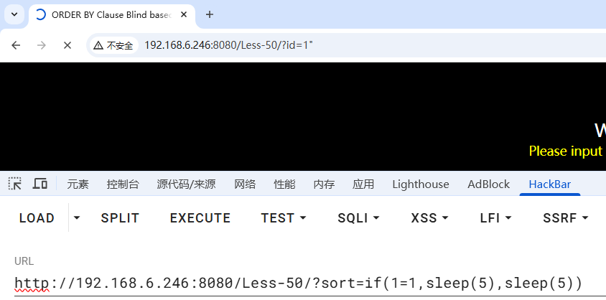
Task: Open the TEST dropdown menu
Action: 284,218
